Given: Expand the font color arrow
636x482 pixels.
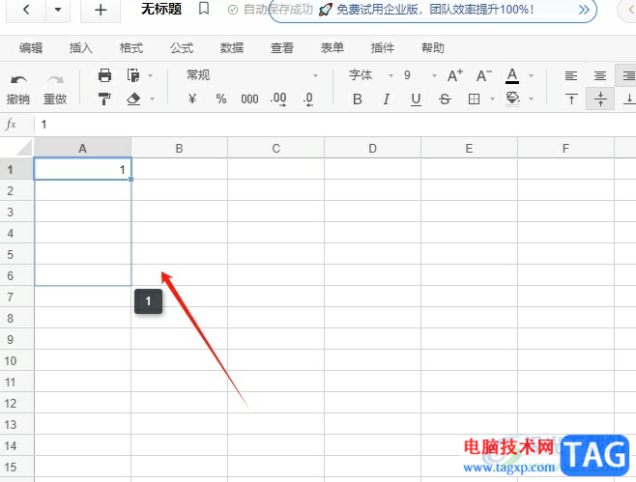Looking at the screenshot, I should tap(531, 75).
